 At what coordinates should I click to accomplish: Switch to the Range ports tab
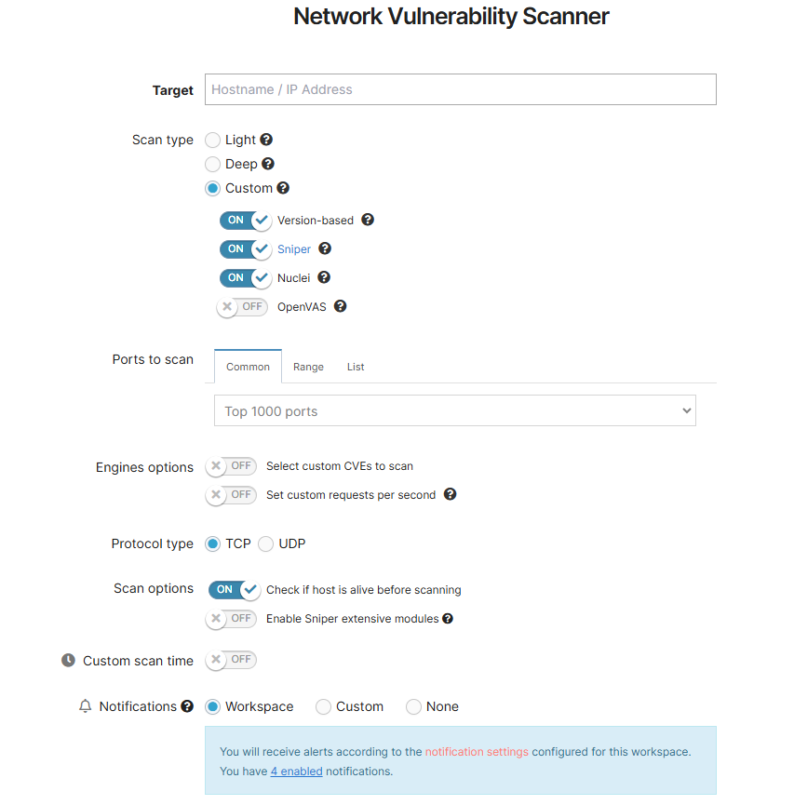pos(308,367)
